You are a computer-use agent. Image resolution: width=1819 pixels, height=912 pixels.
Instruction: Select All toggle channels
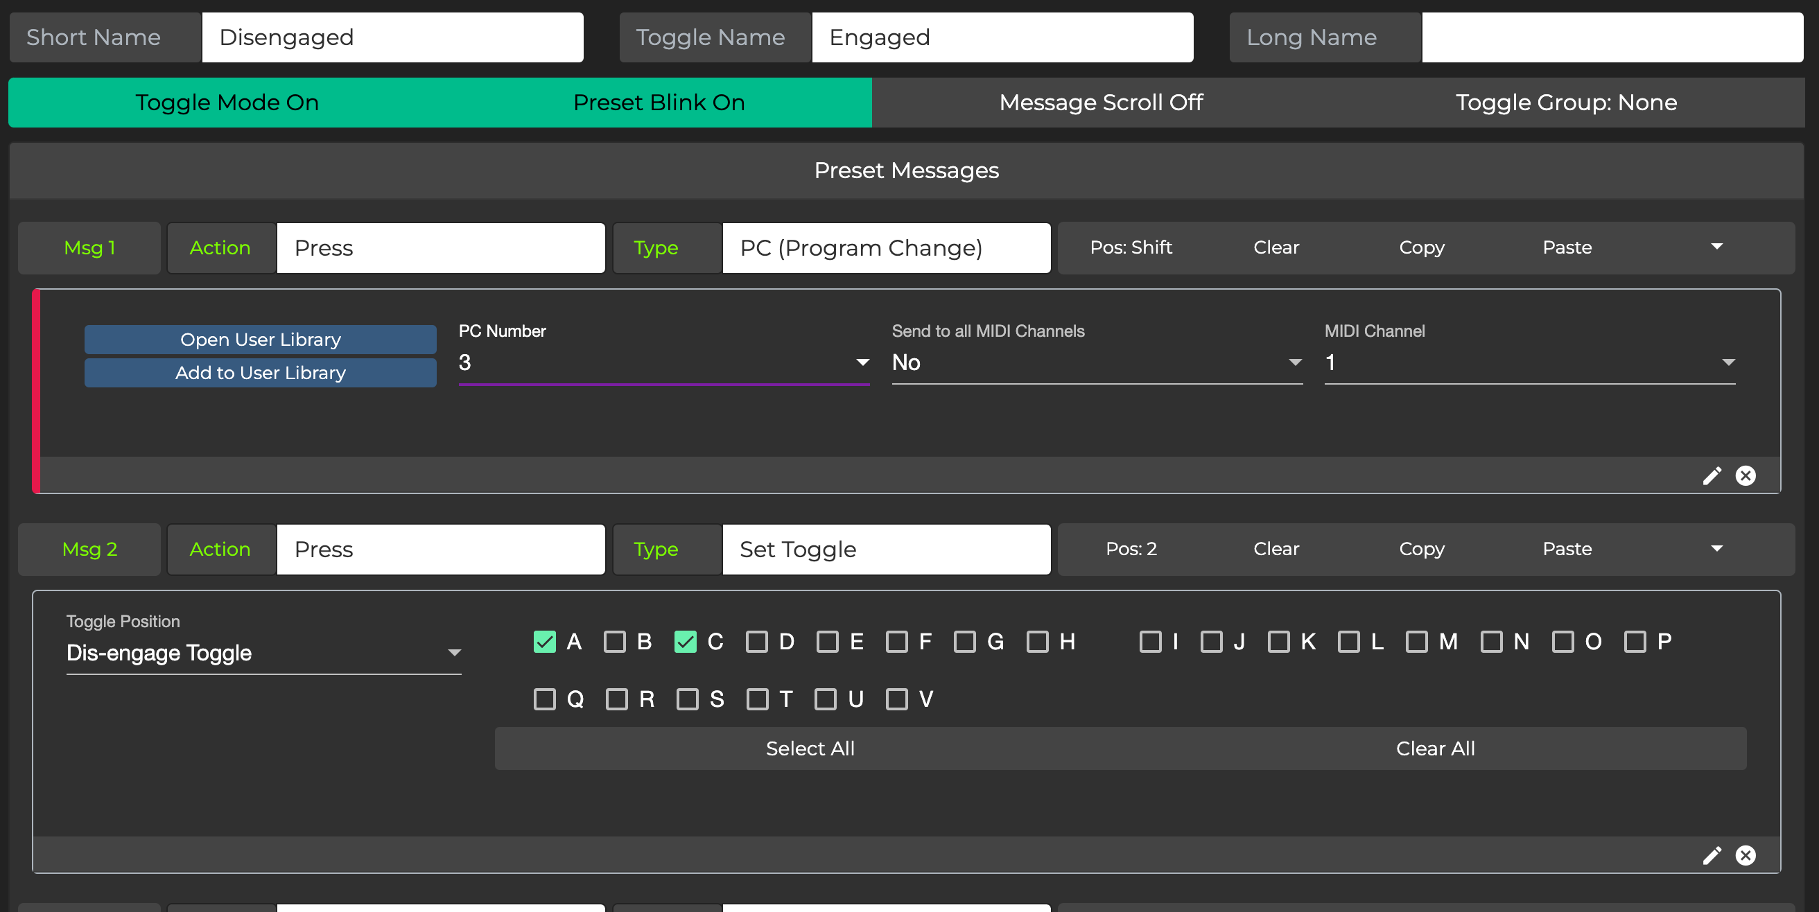pyautogui.click(x=810, y=748)
